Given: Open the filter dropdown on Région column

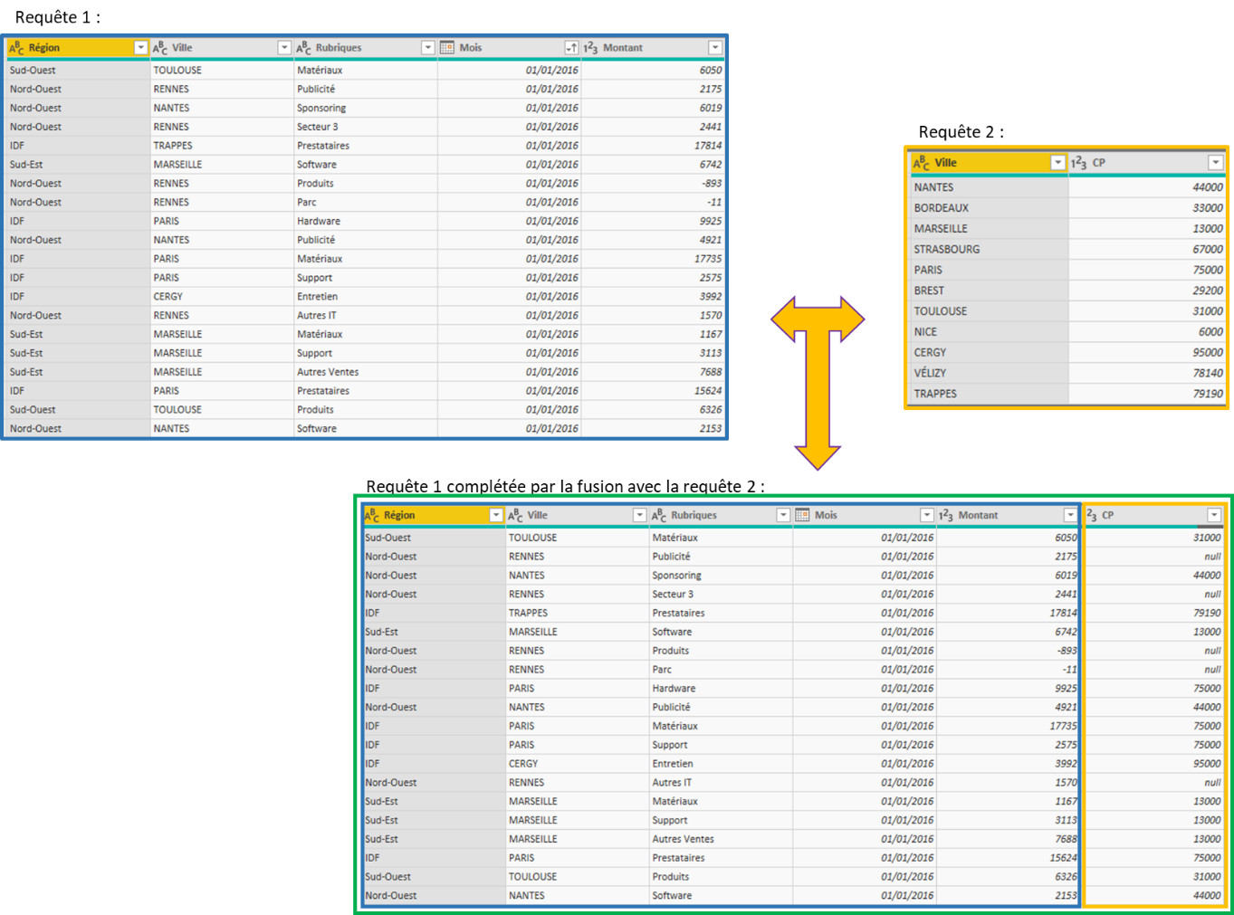Looking at the screenshot, I should click(x=141, y=47).
